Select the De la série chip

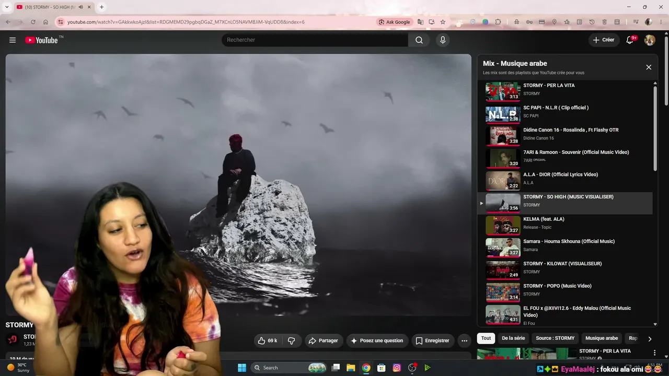pyautogui.click(x=513, y=338)
